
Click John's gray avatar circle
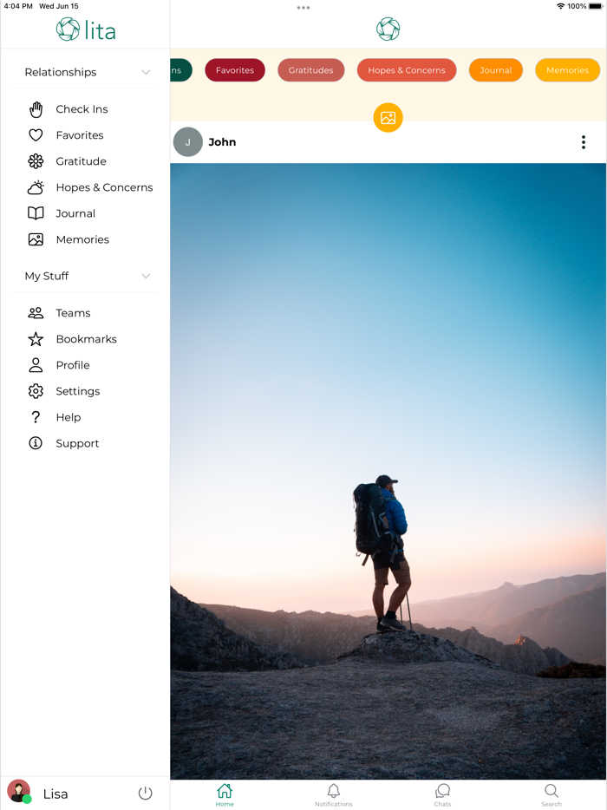187,142
